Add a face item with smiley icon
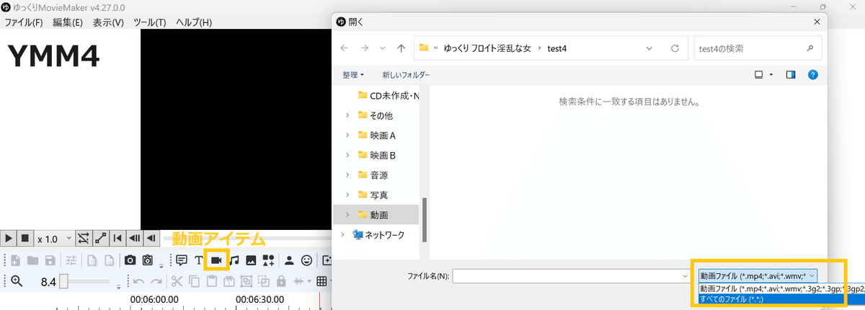 point(307,260)
